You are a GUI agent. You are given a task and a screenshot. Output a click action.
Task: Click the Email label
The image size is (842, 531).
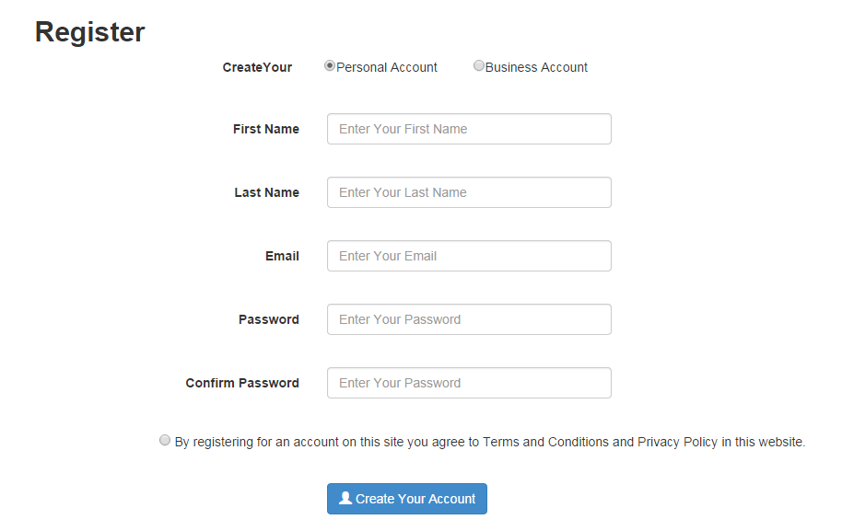[282, 256]
